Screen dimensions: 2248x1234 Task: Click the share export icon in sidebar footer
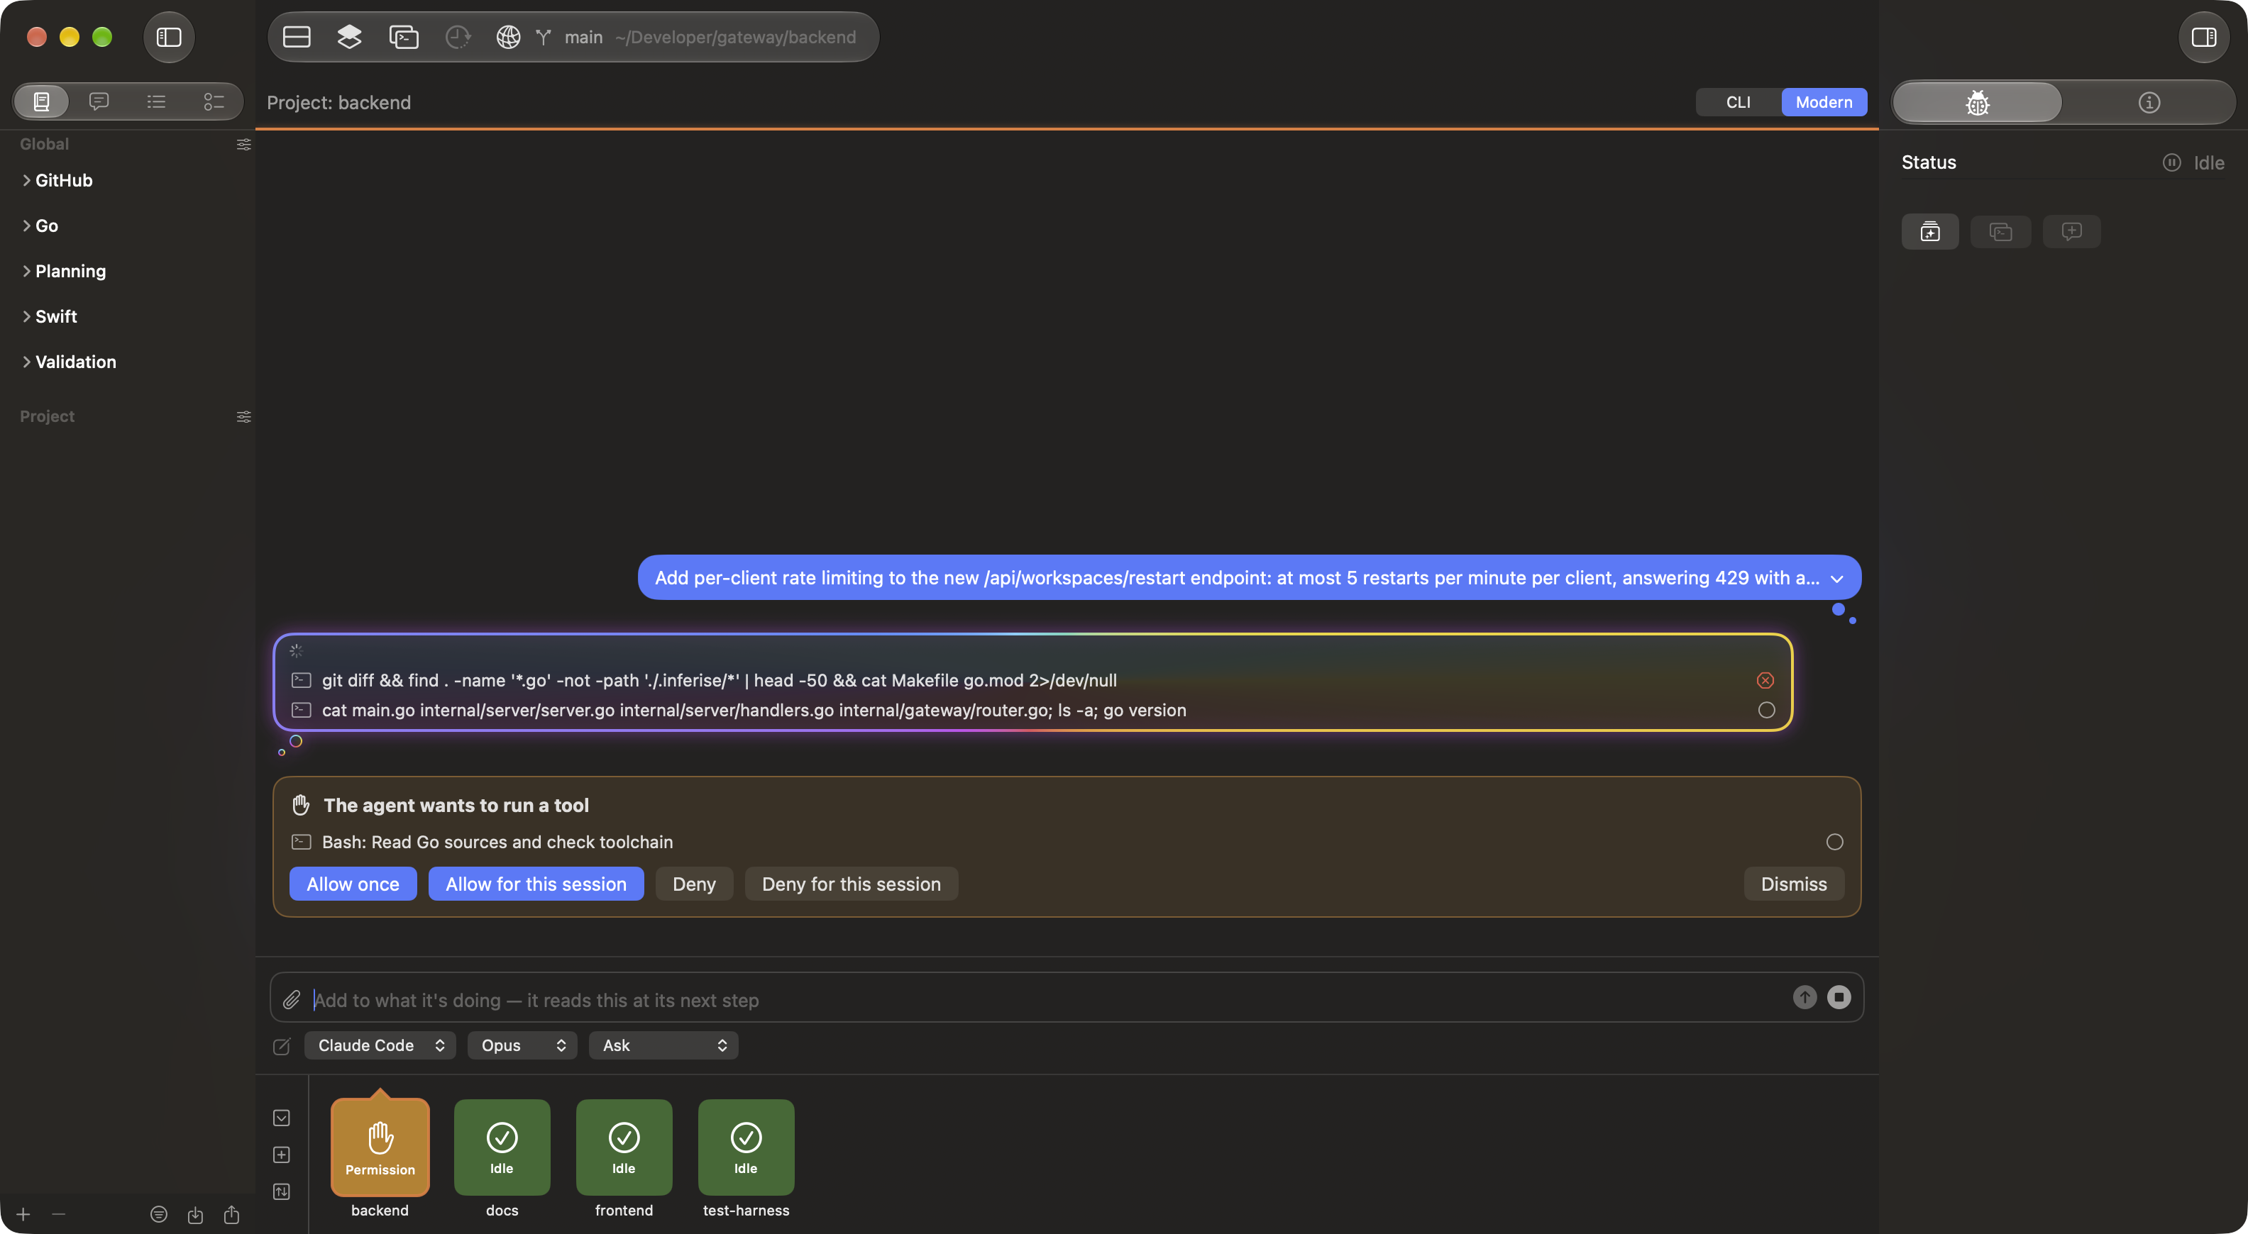tap(231, 1215)
